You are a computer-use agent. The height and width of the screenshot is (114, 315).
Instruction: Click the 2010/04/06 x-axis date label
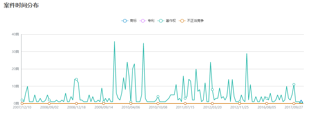click(131, 107)
